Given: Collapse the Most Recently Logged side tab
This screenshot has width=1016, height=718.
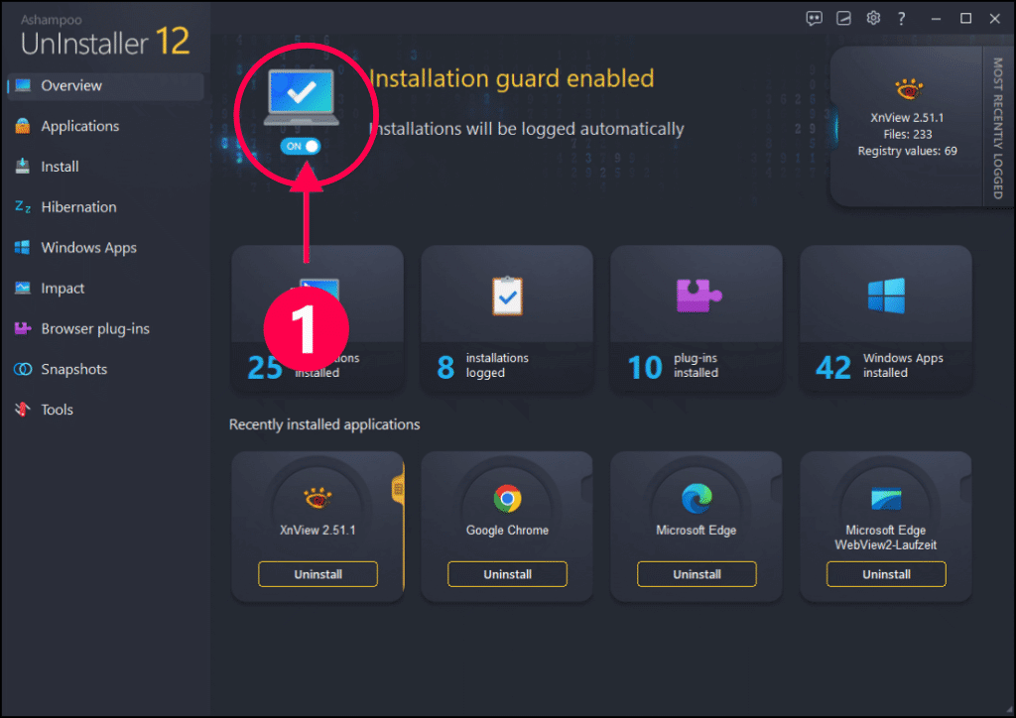Looking at the screenshot, I should pos(998,128).
